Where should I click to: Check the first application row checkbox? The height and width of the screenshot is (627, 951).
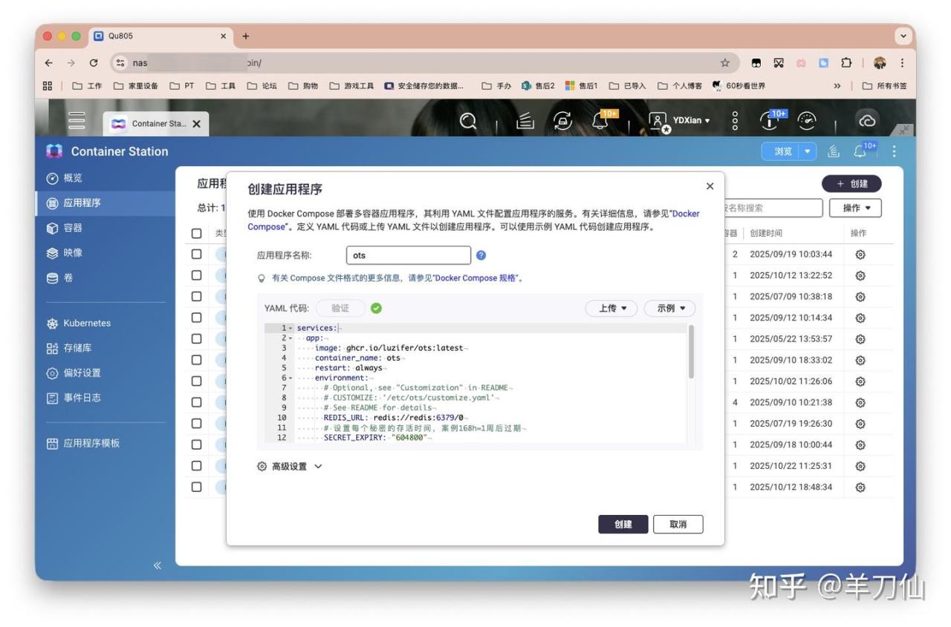click(197, 254)
